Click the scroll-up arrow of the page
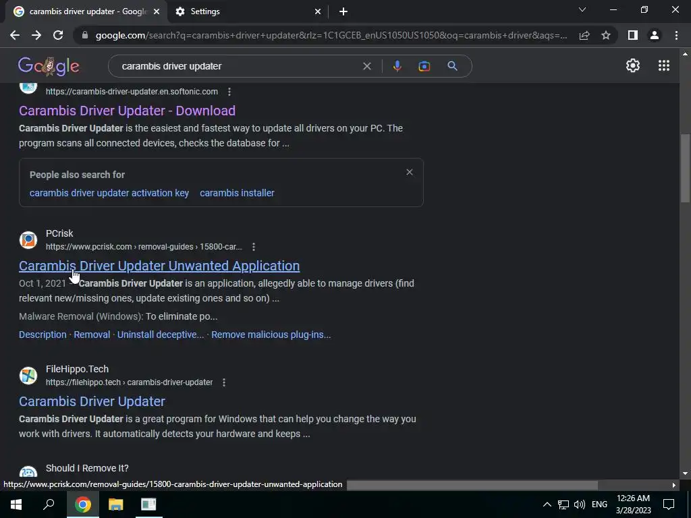The image size is (691, 518). pyautogui.click(x=685, y=54)
